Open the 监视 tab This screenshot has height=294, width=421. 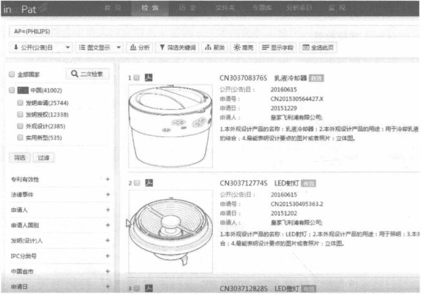[337, 8]
